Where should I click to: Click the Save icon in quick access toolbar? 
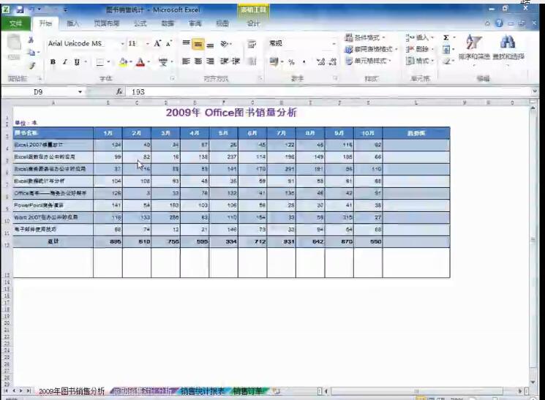pos(20,10)
